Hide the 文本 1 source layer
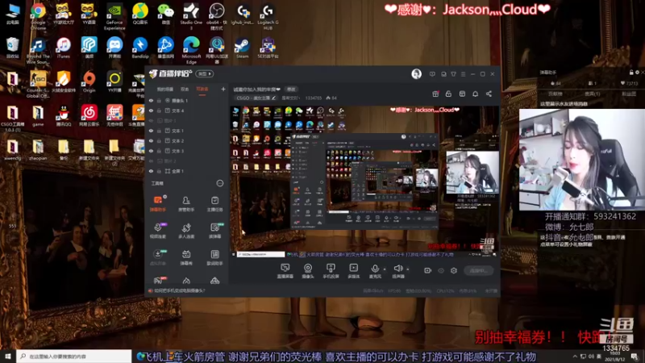 [151, 131]
